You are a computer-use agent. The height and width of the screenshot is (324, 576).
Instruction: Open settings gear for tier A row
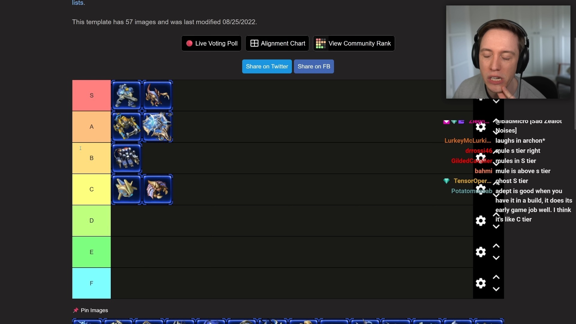pyautogui.click(x=481, y=127)
